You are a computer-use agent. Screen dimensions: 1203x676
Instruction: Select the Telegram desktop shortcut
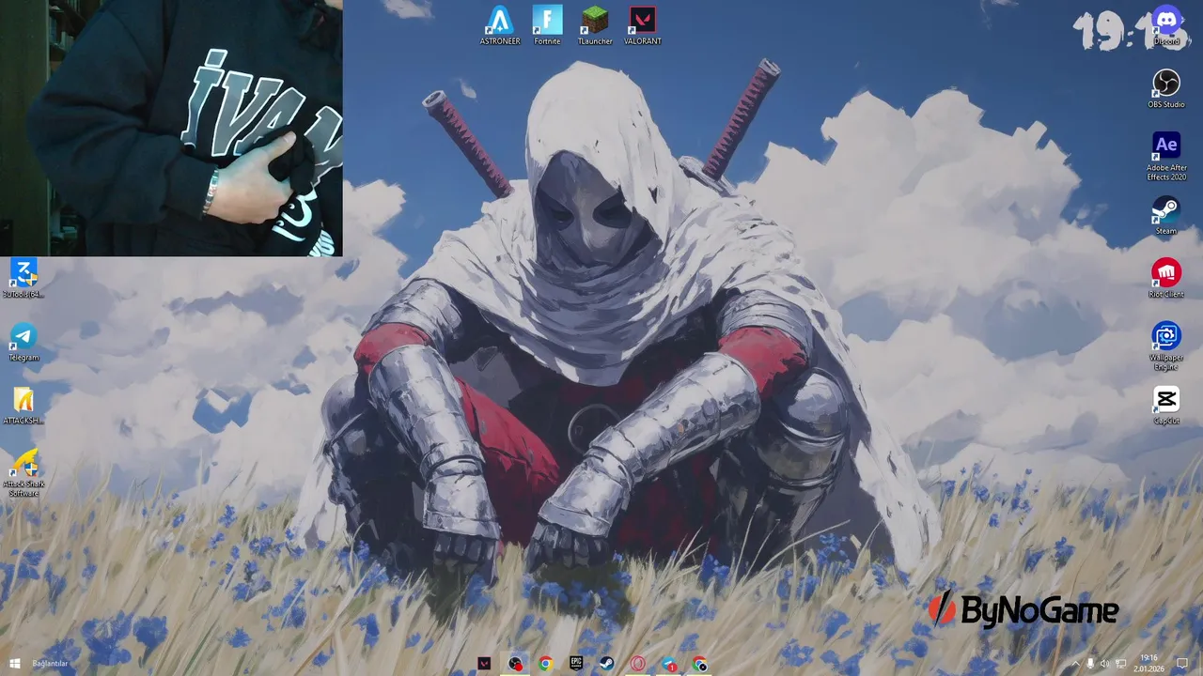[x=23, y=342]
